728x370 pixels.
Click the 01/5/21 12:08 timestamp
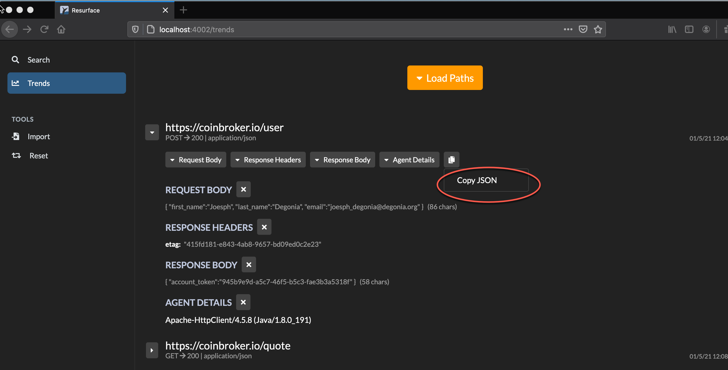tap(708, 356)
